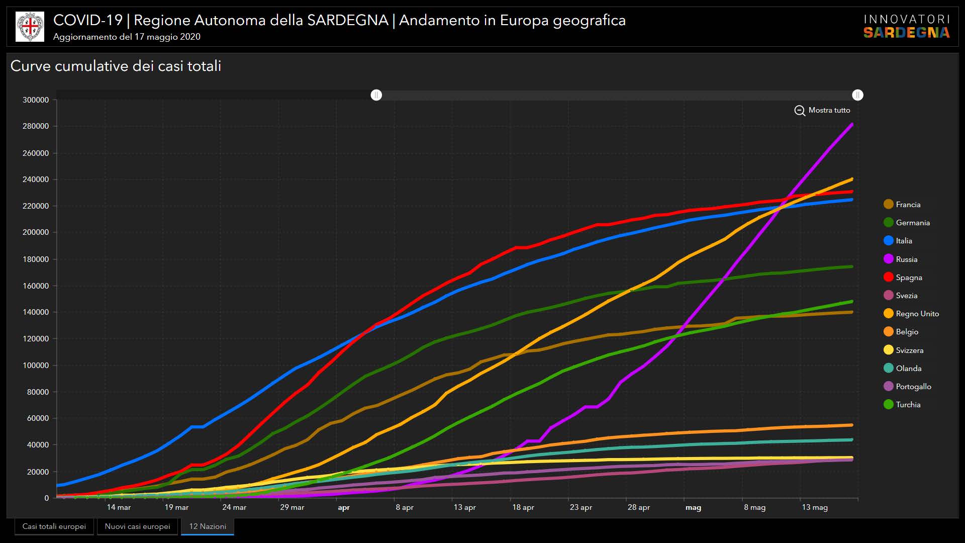965x543 pixels.
Task: Select the 12 Nazioni tab
Action: (x=208, y=526)
